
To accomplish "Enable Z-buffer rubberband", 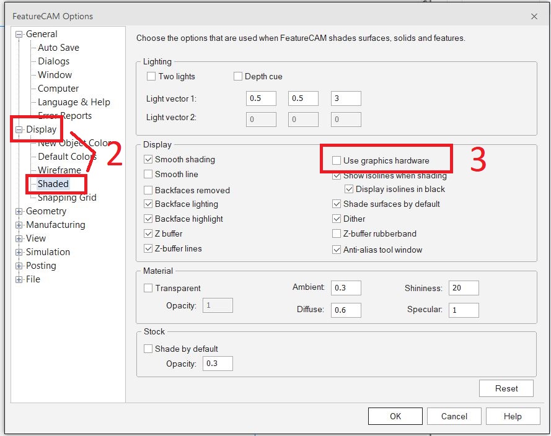I will coord(335,233).
